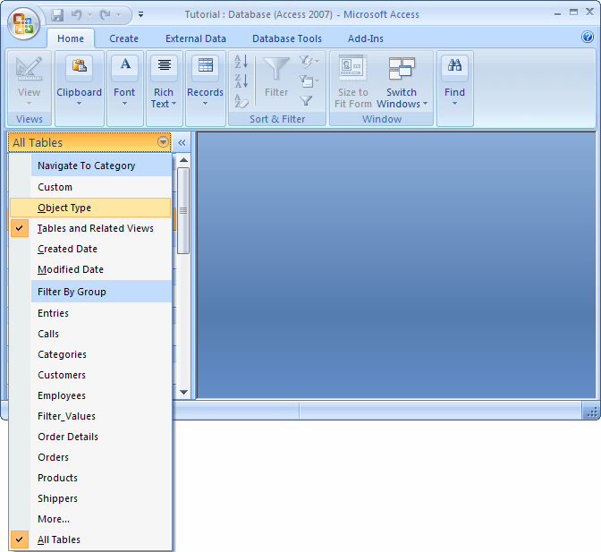Filter by the Orders group
Screen dimensions: 601x552
90,458
